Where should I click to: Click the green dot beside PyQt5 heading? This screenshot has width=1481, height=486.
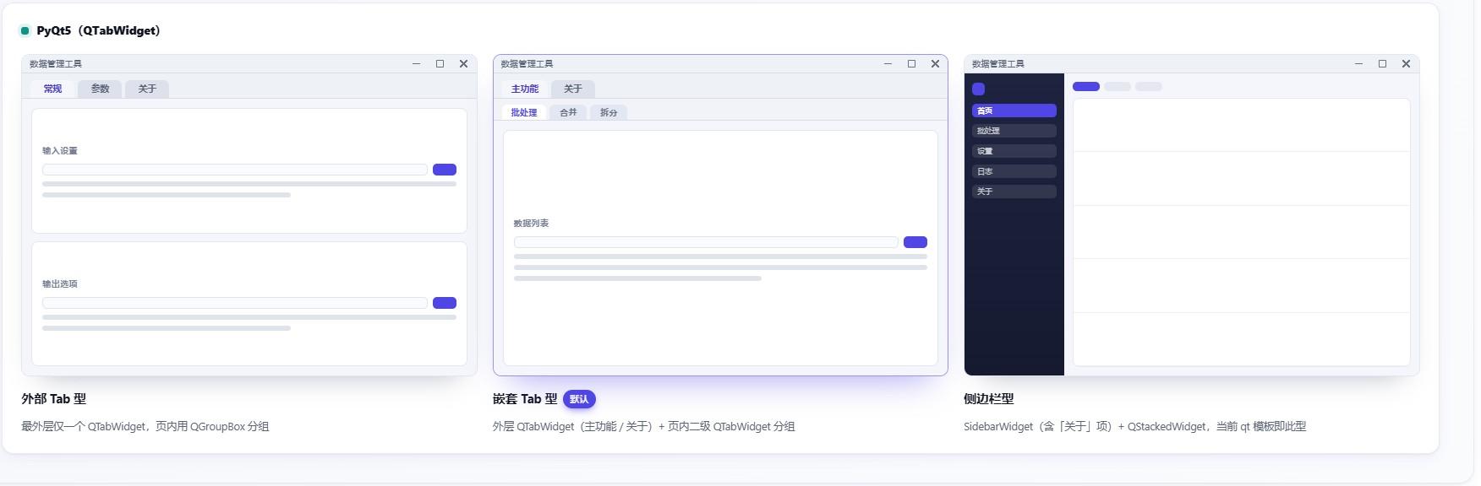click(25, 31)
